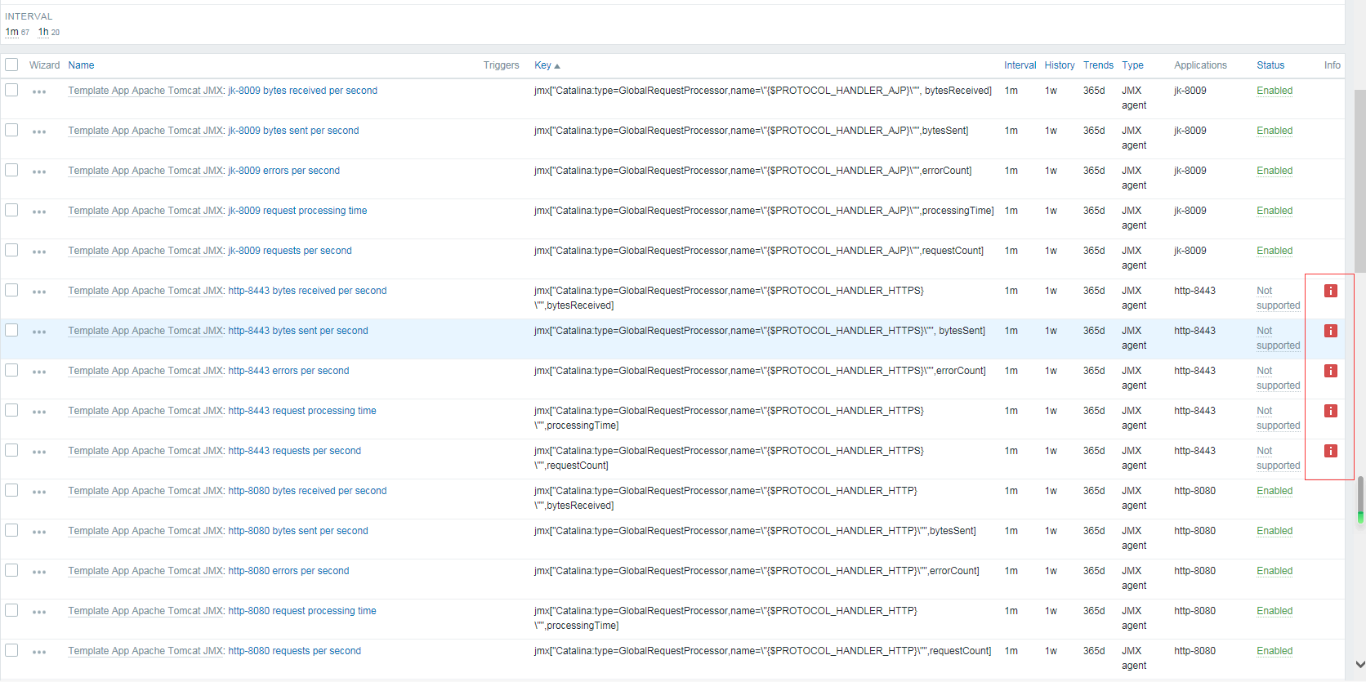Viewport: 1366px width, 682px height.
Task: Open wizard menu for http-8080 errors per second
Action: 39,572
